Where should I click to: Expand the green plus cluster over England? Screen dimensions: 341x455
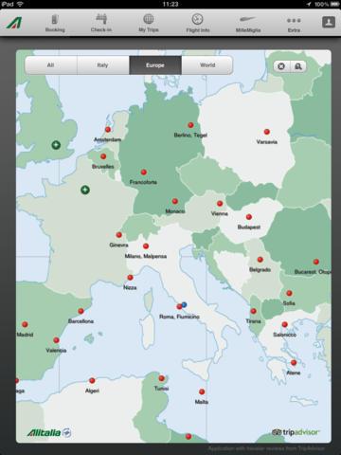click(x=56, y=145)
